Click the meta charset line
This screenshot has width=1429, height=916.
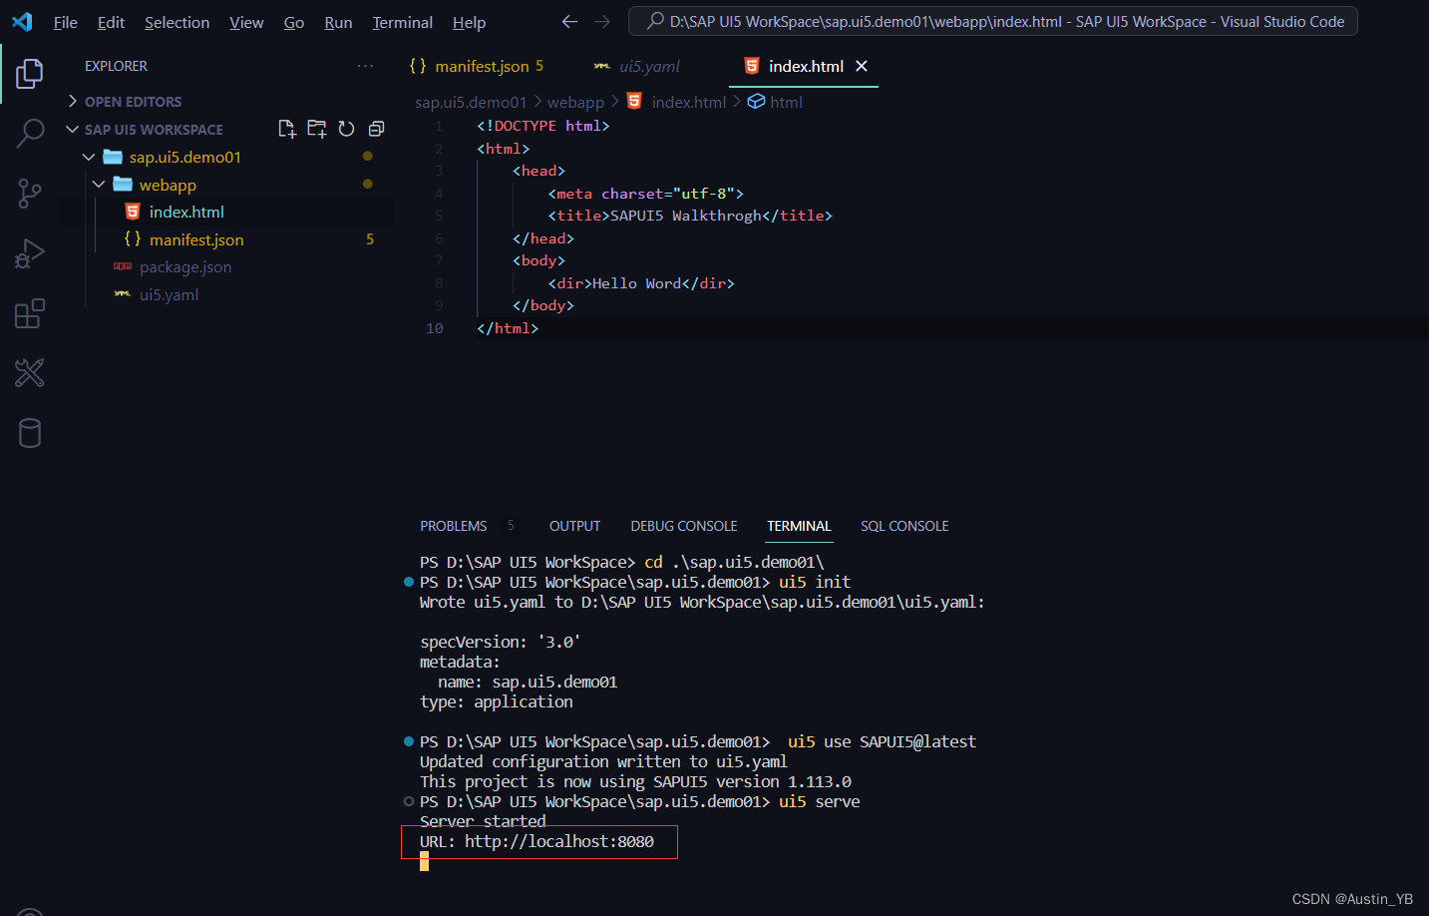click(x=646, y=194)
